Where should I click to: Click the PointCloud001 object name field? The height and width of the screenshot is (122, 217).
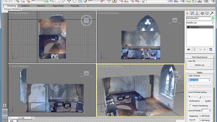[x=199, y=18]
